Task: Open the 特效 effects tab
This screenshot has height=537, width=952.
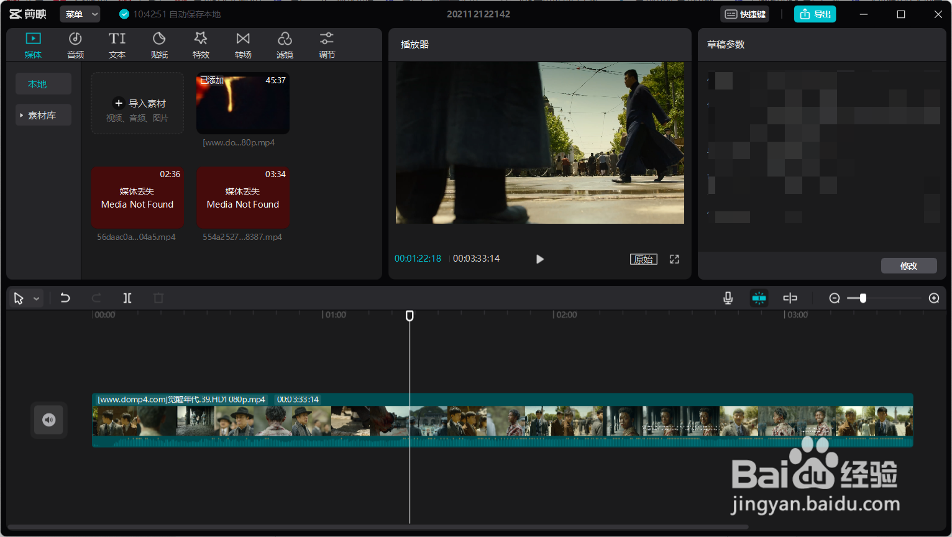Action: (x=201, y=45)
